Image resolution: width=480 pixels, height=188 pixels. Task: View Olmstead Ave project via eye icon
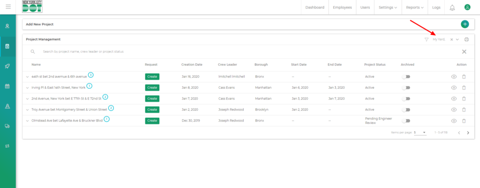[453, 121]
